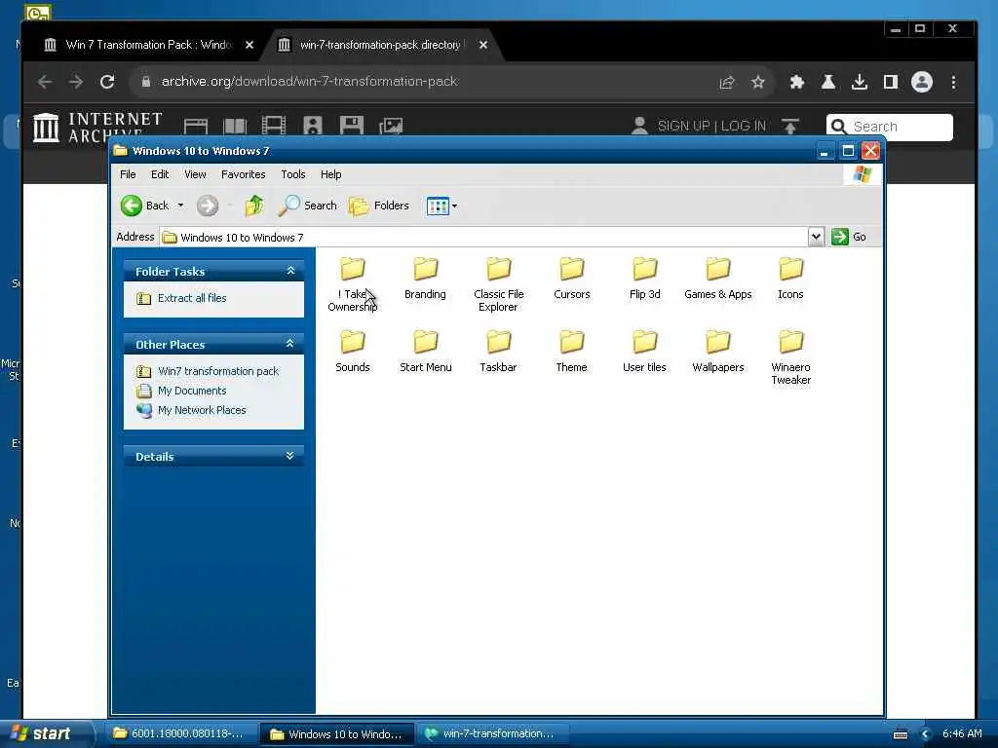
Task: Click the browser share icon
Action: tap(727, 82)
